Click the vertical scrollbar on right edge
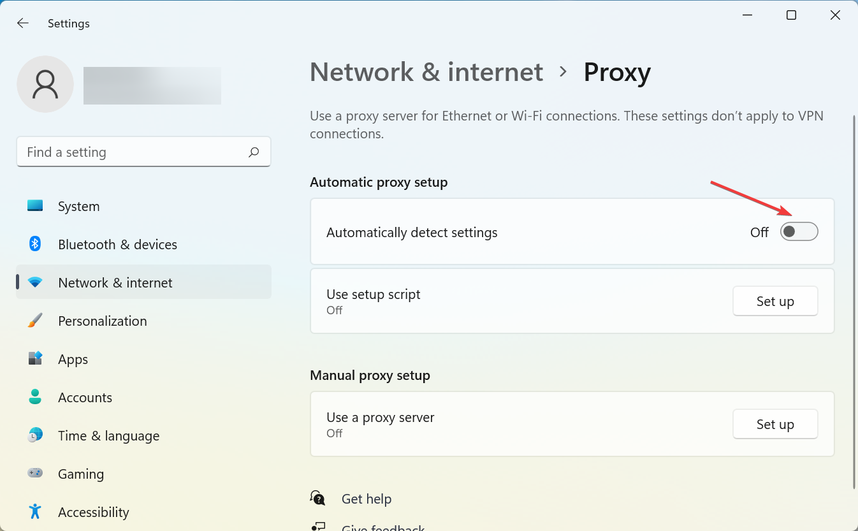The image size is (858, 531). (x=854, y=300)
